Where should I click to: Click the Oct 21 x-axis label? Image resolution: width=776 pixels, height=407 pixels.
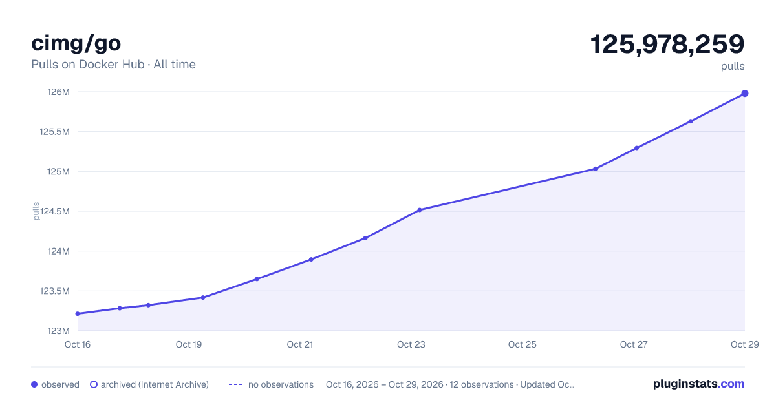point(300,344)
